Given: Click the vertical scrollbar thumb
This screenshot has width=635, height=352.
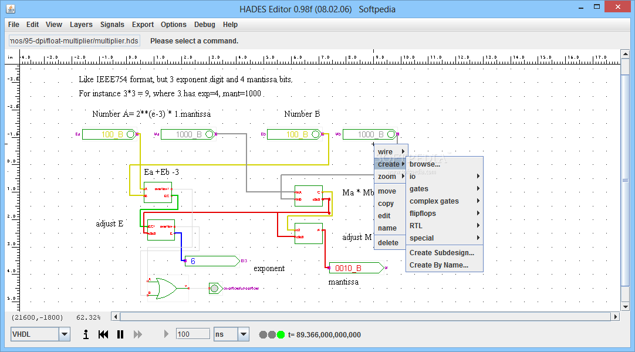Looking at the screenshot, I should pos(625,181).
